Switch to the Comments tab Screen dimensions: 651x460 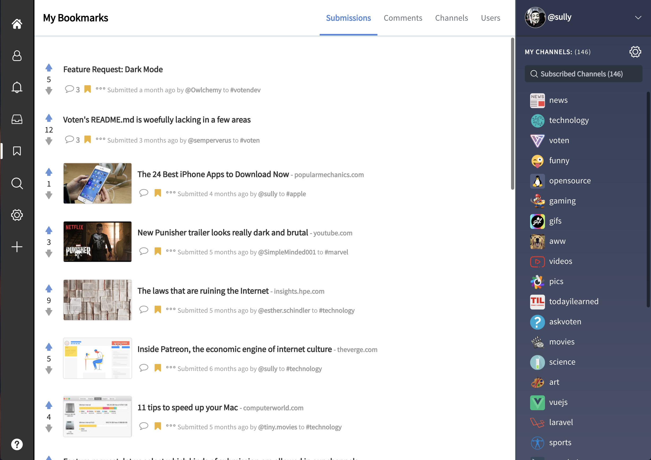pos(403,18)
